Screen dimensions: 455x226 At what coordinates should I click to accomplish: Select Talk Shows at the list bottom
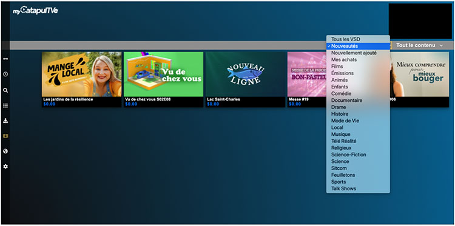[x=343, y=188]
